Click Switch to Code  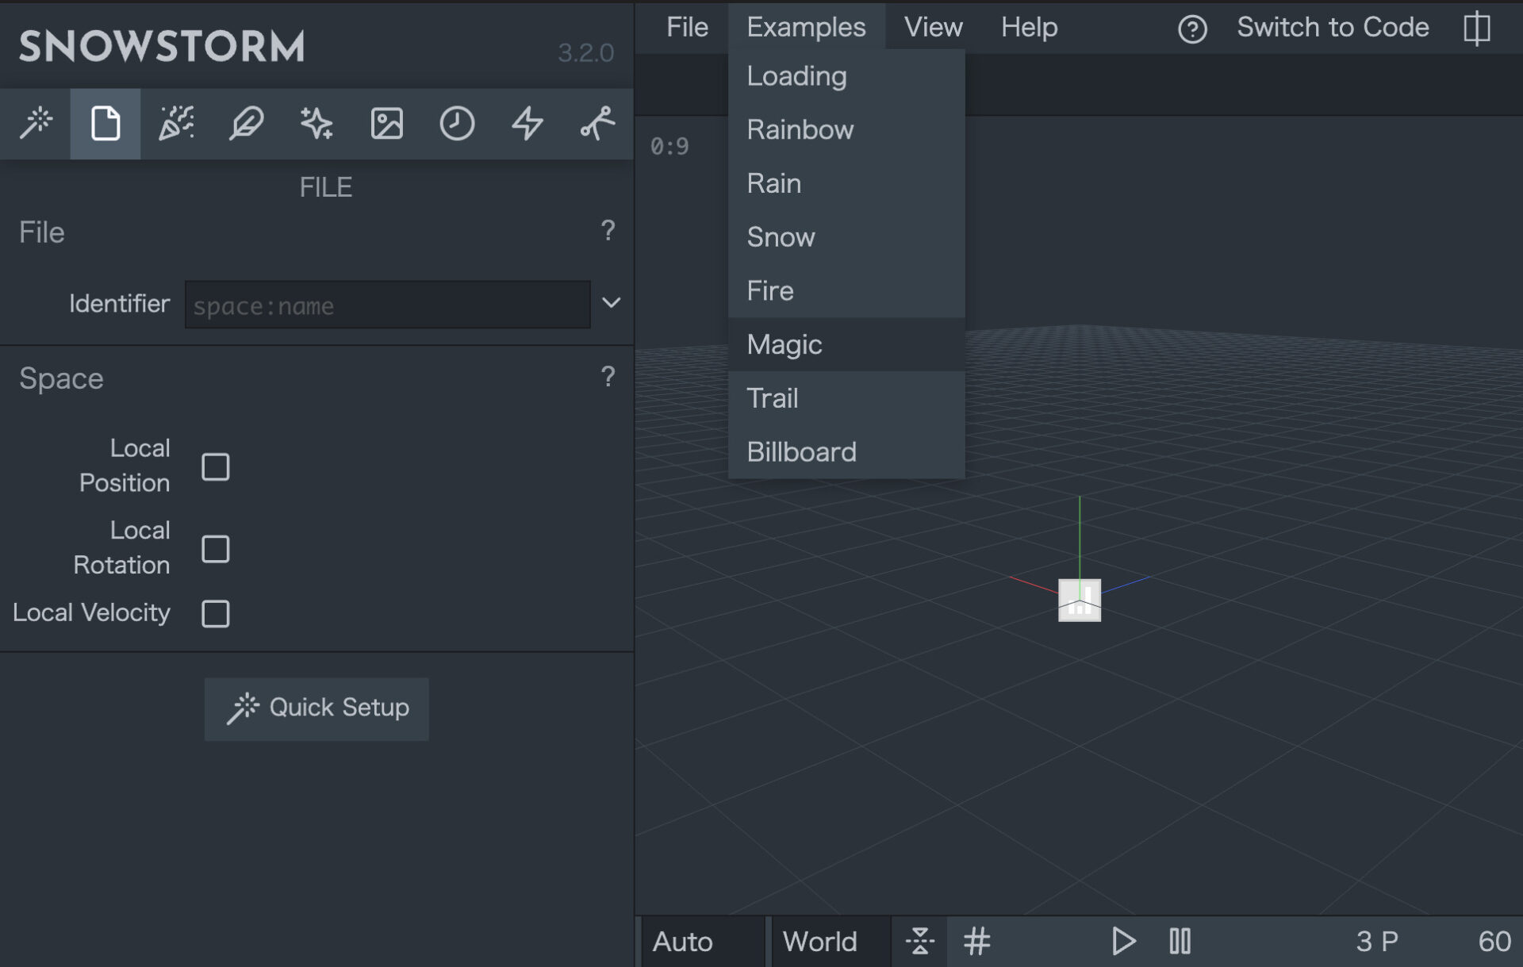click(x=1333, y=28)
